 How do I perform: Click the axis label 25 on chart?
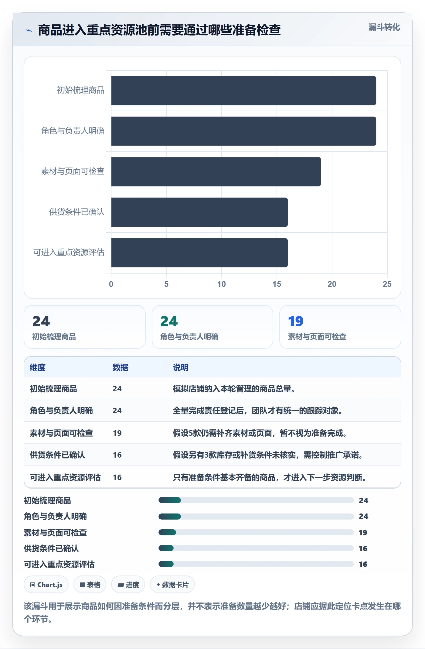point(387,284)
